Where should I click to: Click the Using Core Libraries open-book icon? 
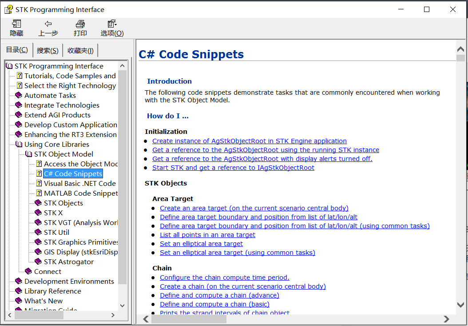coord(19,145)
